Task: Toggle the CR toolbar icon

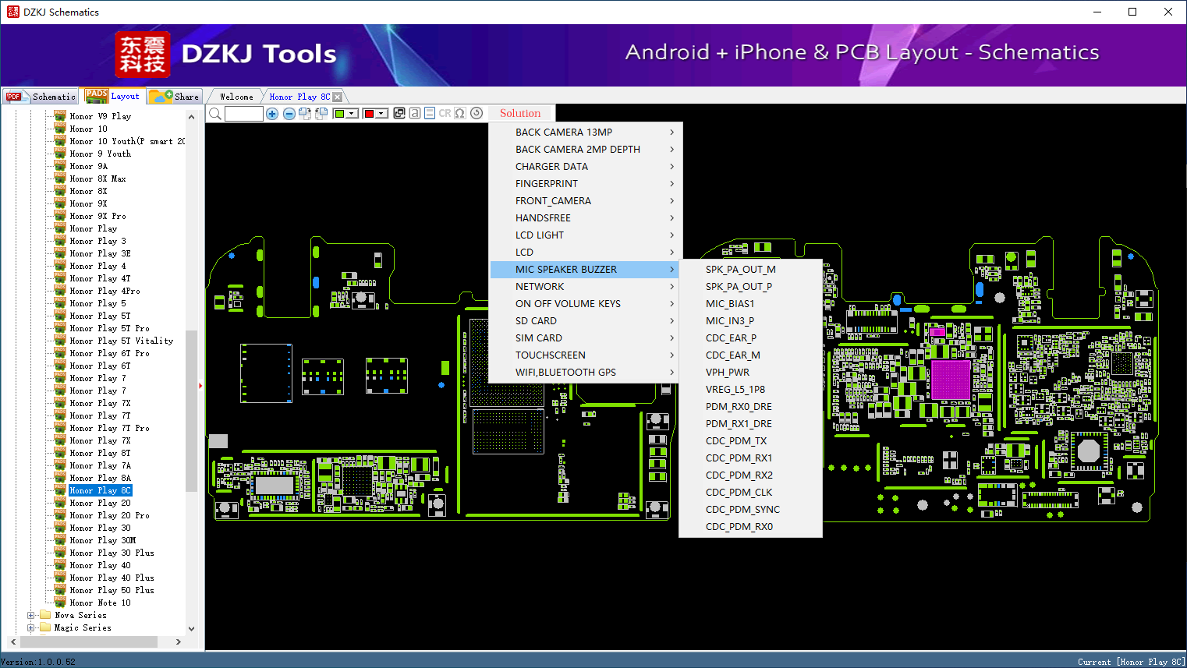Action: click(x=445, y=113)
